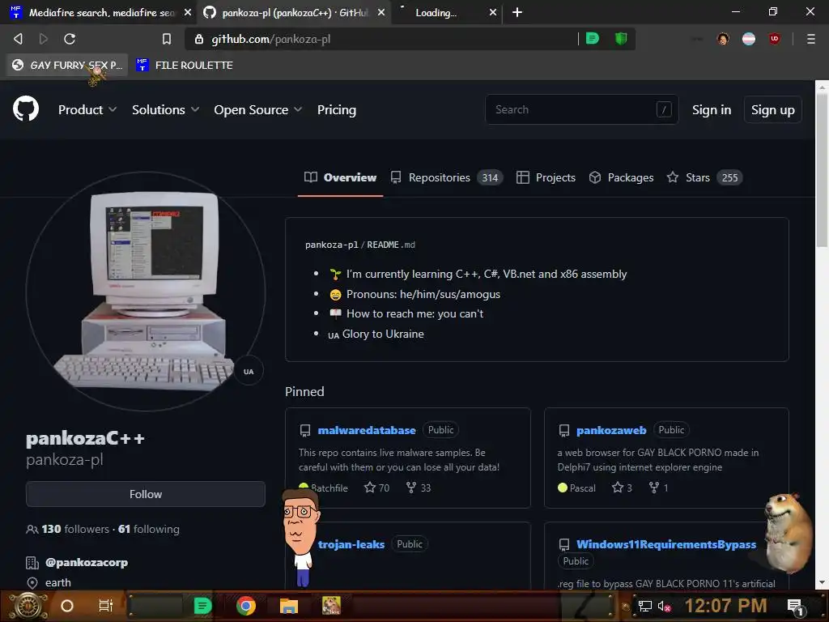View the 61 following list
The height and width of the screenshot is (622, 829).
149,529
